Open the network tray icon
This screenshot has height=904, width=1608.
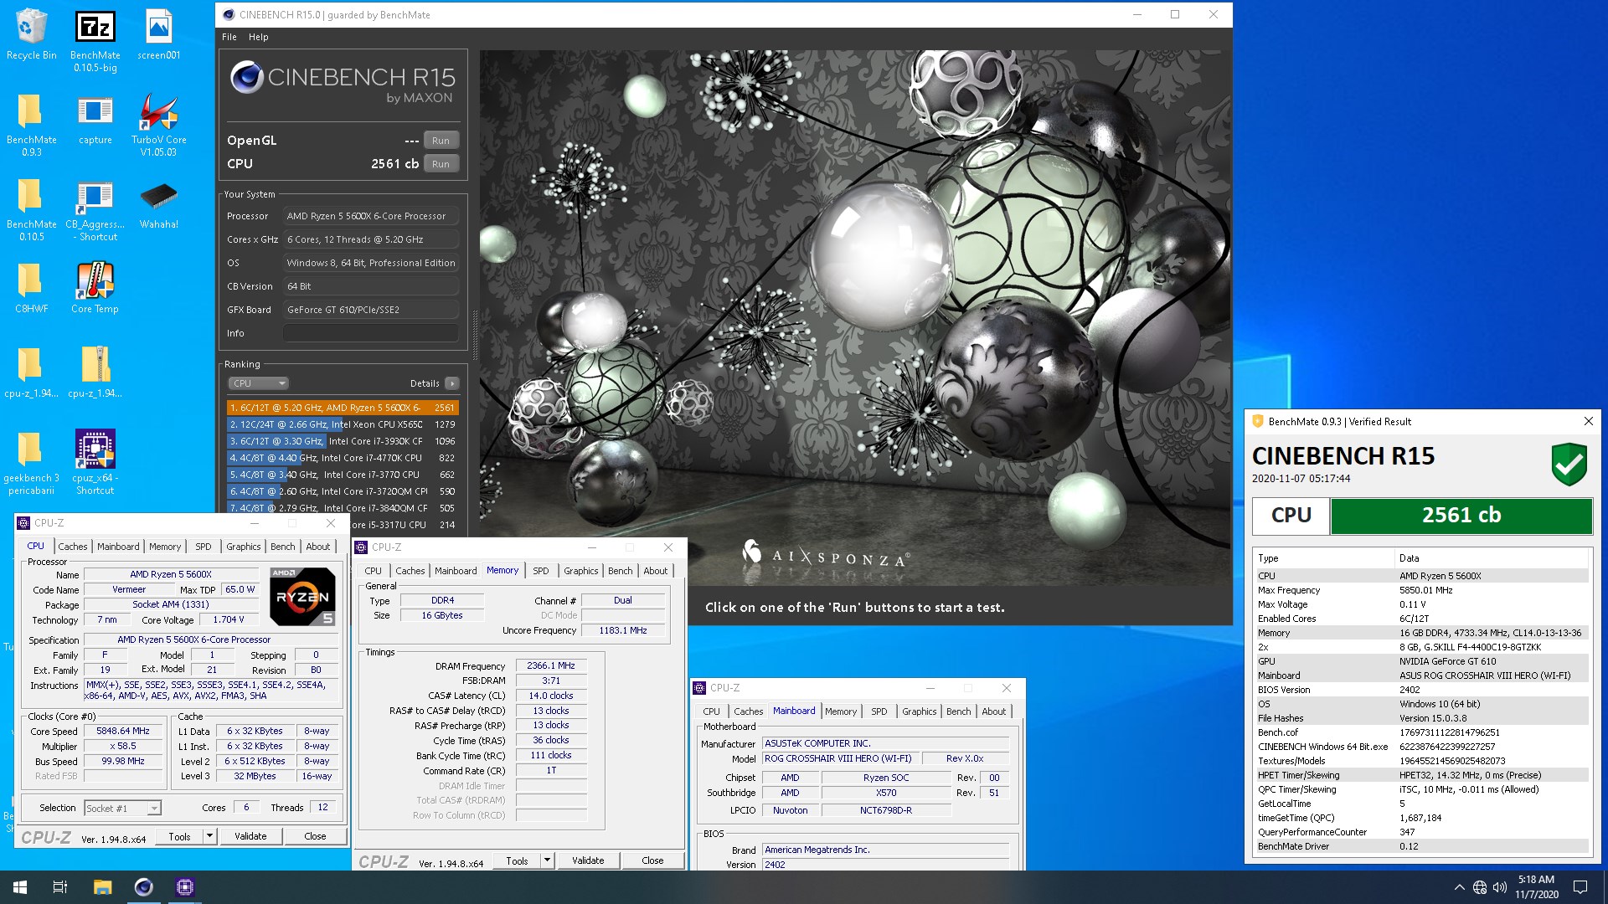click(x=1480, y=887)
